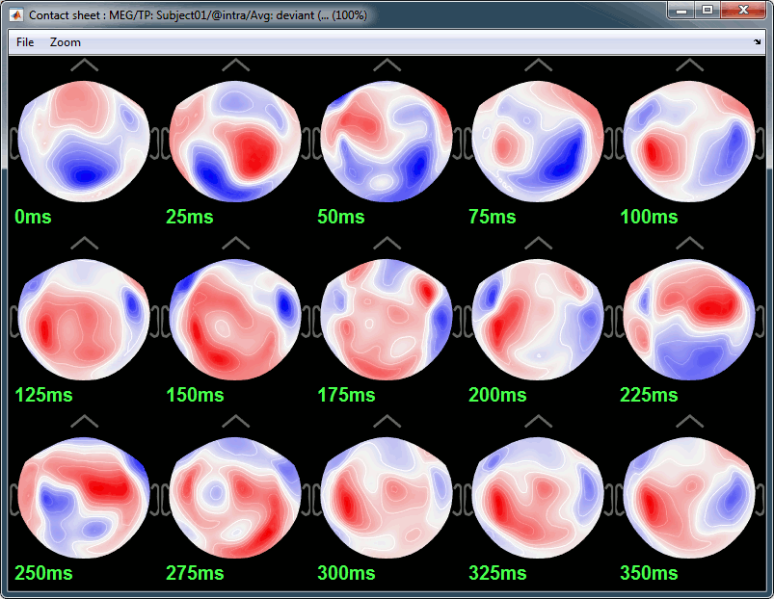Select the 0ms topography map
774x599 pixels.
(84, 141)
